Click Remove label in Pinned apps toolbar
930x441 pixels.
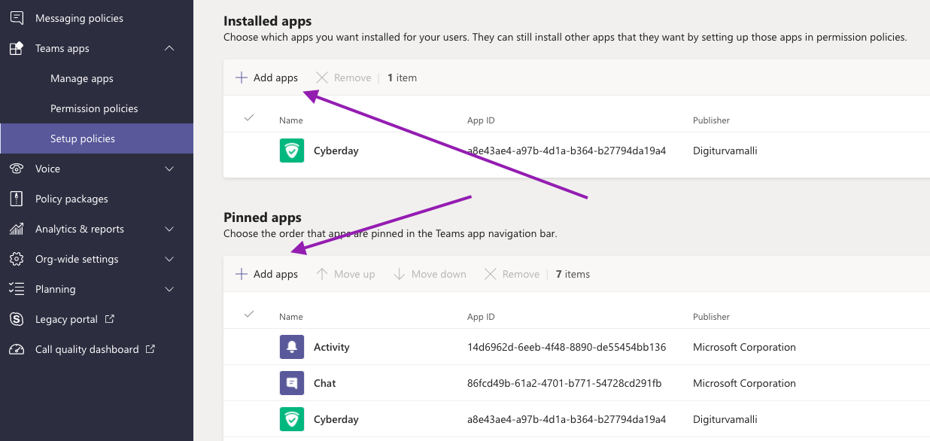click(x=521, y=274)
